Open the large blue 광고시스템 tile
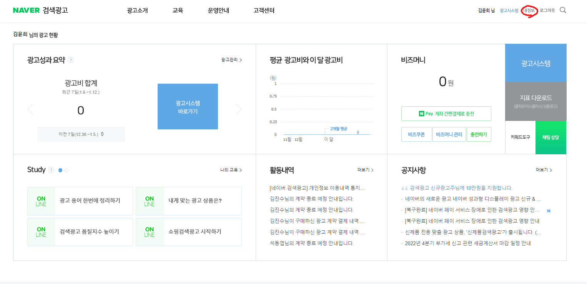 click(x=536, y=63)
